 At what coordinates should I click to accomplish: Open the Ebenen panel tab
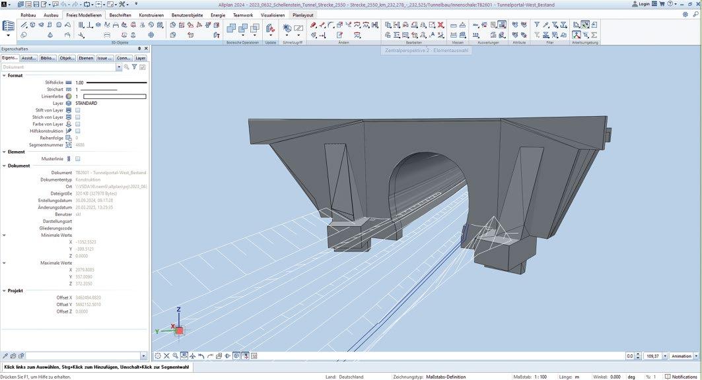pyautogui.click(x=86, y=58)
